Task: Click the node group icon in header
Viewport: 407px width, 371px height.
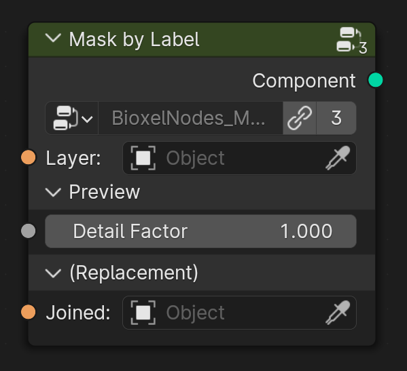Action: (351, 40)
